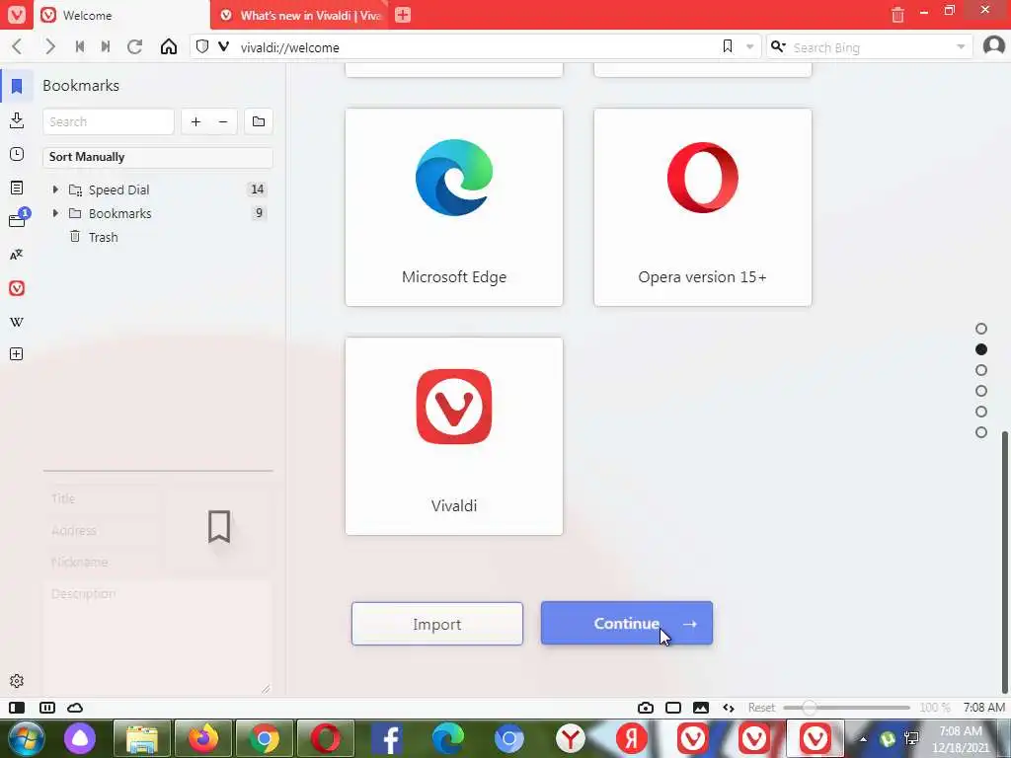Screen dimensions: 1011x758
Task: Bookmark this page from address bar
Action: [728, 46]
